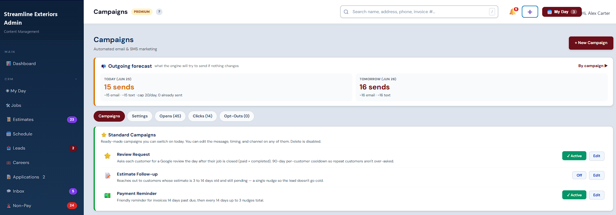Turn on Estimate Follow-up campaign

click(x=579, y=175)
